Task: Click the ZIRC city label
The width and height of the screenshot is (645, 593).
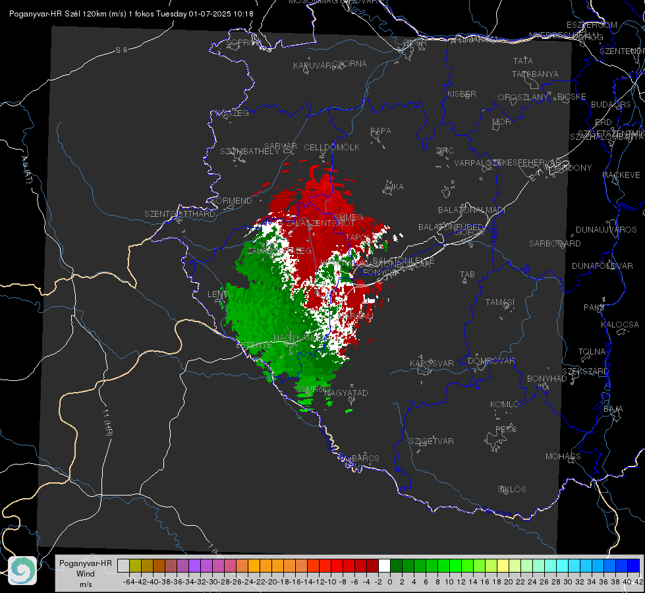Action: [445, 151]
